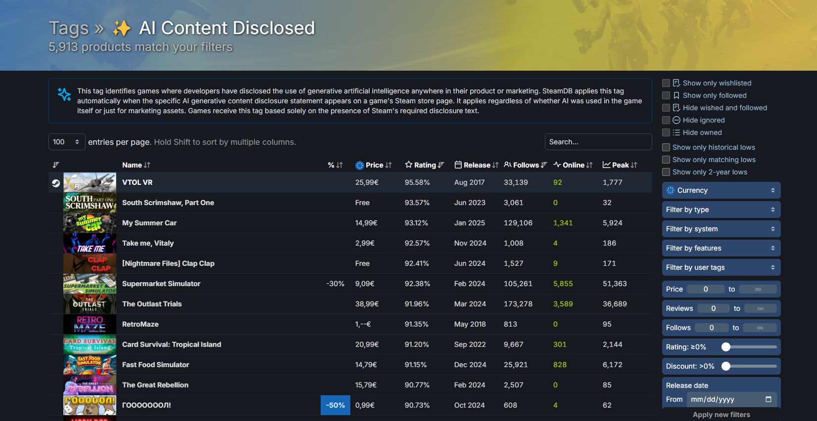Click Price minimum value field
Viewport: 817px width, 421px height.
coord(706,289)
